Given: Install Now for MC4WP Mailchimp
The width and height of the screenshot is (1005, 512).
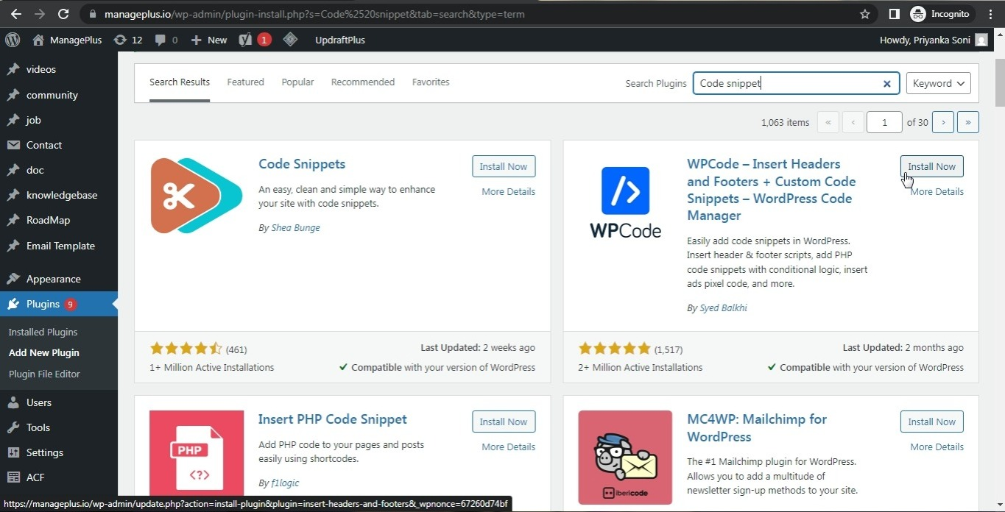Looking at the screenshot, I should tap(931, 422).
